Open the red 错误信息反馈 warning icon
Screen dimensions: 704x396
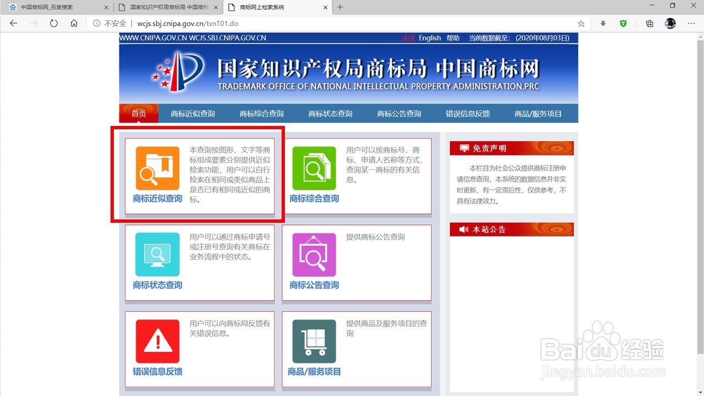tap(157, 342)
